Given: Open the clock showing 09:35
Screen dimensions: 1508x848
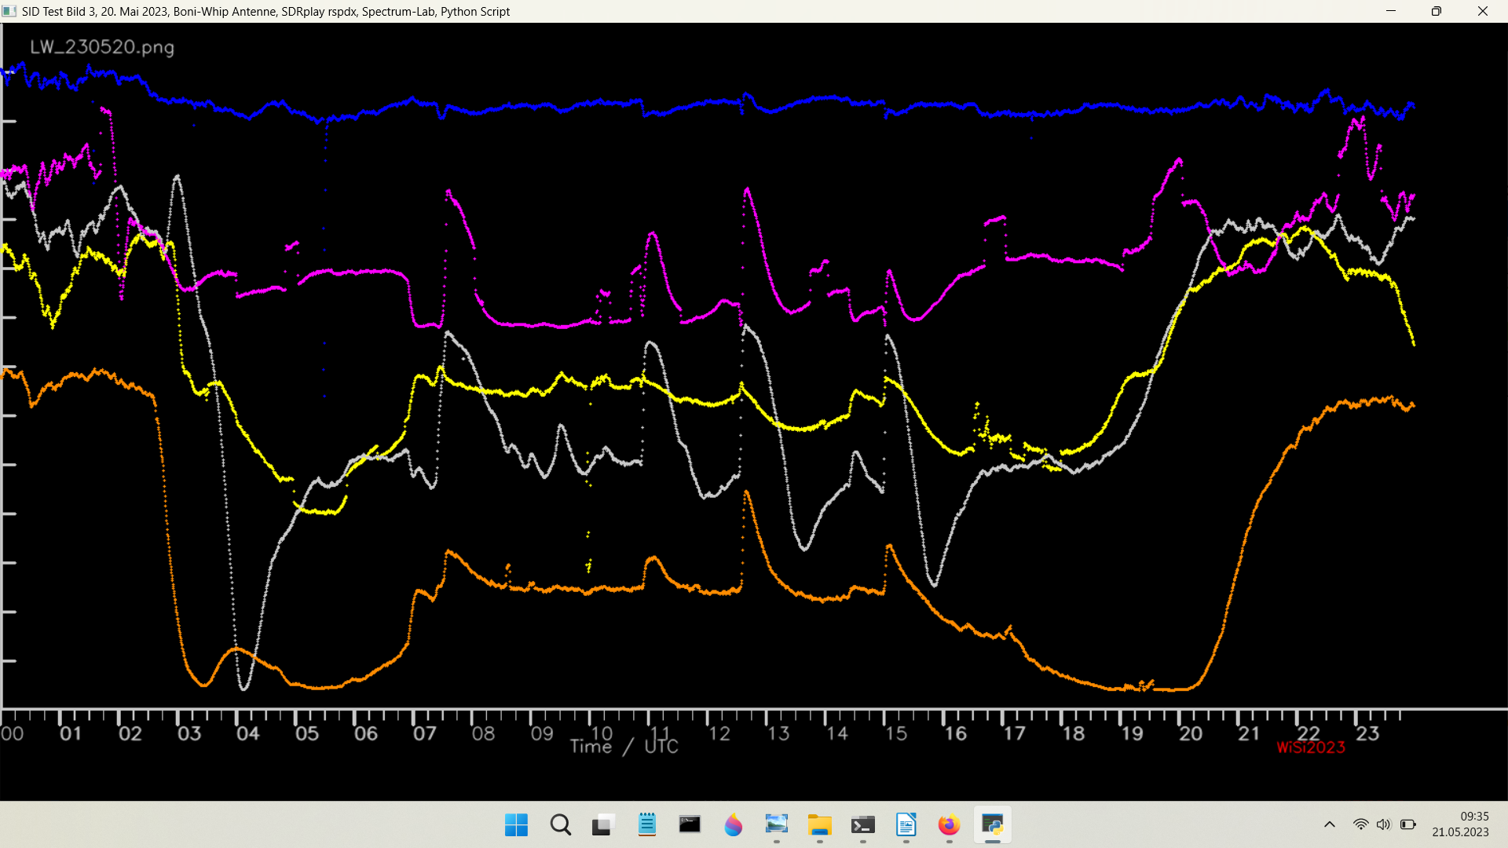Looking at the screenshot, I should tap(1460, 824).
